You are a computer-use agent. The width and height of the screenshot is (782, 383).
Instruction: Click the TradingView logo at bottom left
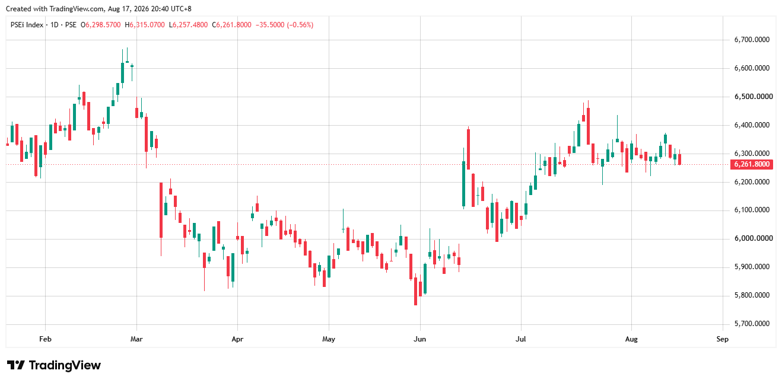click(53, 365)
